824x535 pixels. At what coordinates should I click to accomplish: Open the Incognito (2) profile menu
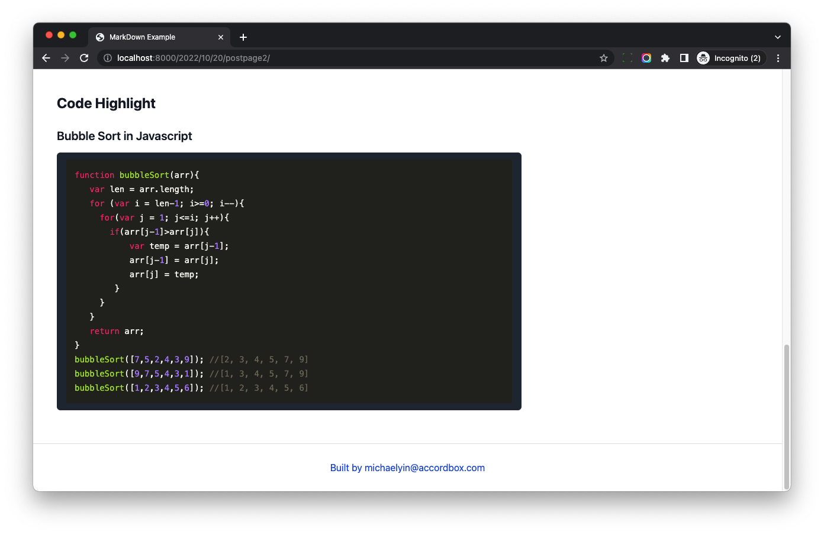click(730, 58)
